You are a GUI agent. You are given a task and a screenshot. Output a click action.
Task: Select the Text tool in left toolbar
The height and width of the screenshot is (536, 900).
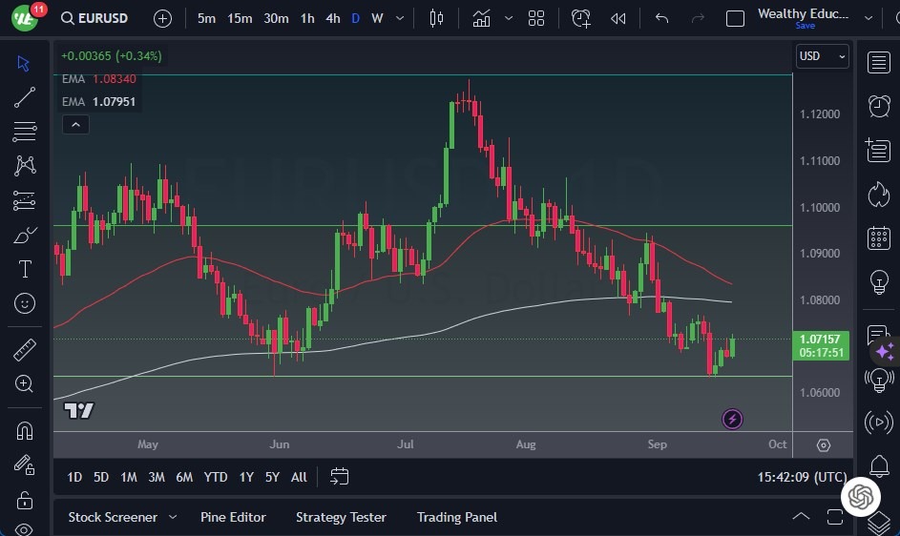tap(25, 269)
